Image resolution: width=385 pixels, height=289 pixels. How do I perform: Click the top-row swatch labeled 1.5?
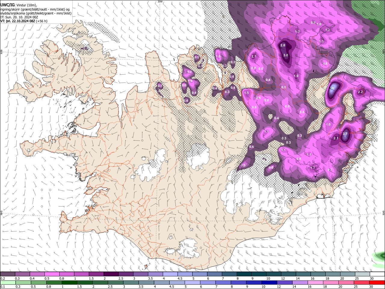(96, 274)
